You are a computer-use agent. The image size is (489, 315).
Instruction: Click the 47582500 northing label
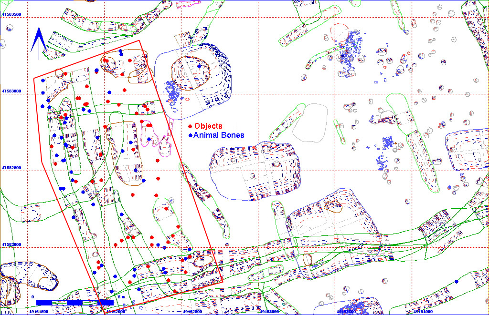[x=12, y=168]
